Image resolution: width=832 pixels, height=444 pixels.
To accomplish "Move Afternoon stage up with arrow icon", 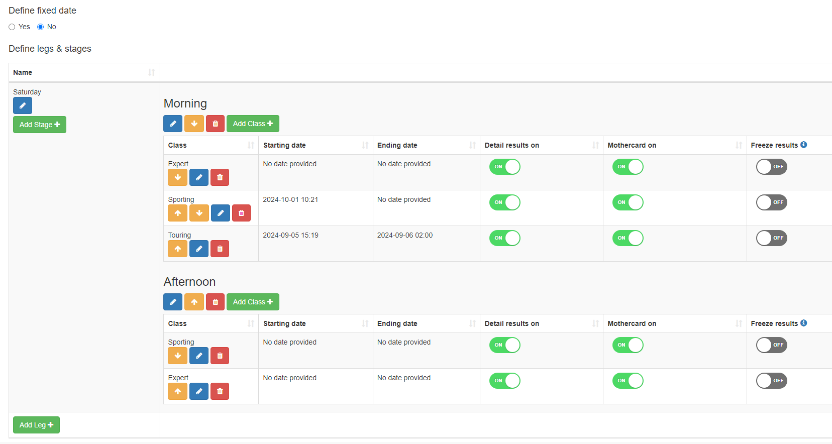I will pyautogui.click(x=194, y=302).
